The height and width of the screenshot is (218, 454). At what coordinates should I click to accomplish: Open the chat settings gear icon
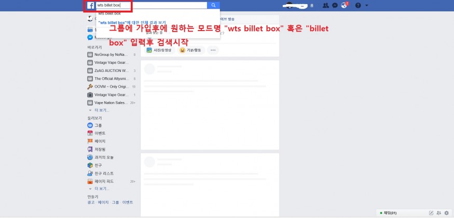(x=446, y=213)
